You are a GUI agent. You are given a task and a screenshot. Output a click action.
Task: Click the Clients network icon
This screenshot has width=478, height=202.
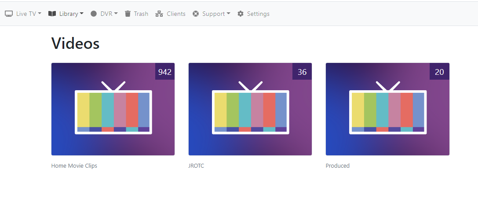(x=159, y=14)
